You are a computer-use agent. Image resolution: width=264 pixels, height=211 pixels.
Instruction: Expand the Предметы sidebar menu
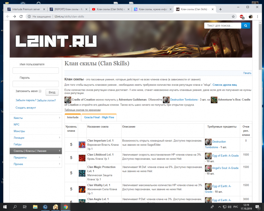point(36,157)
